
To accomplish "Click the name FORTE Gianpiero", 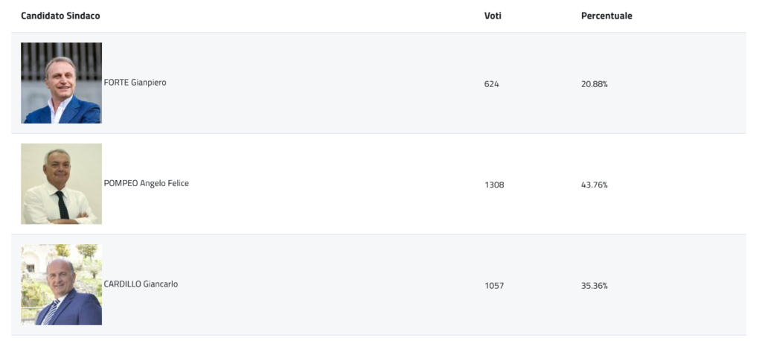I will coord(135,83).
